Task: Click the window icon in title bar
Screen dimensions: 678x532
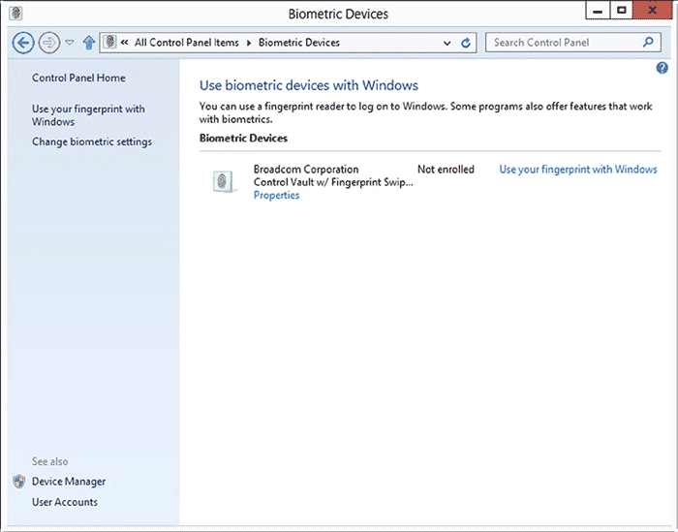Action: [13, 14]
